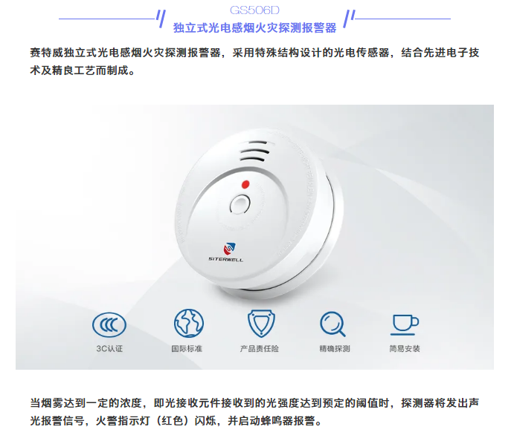This screenshot has height=441, width=514.
Task: Click the paragraph starting 当烟雾达到一定的浓度
Action: 254,411
